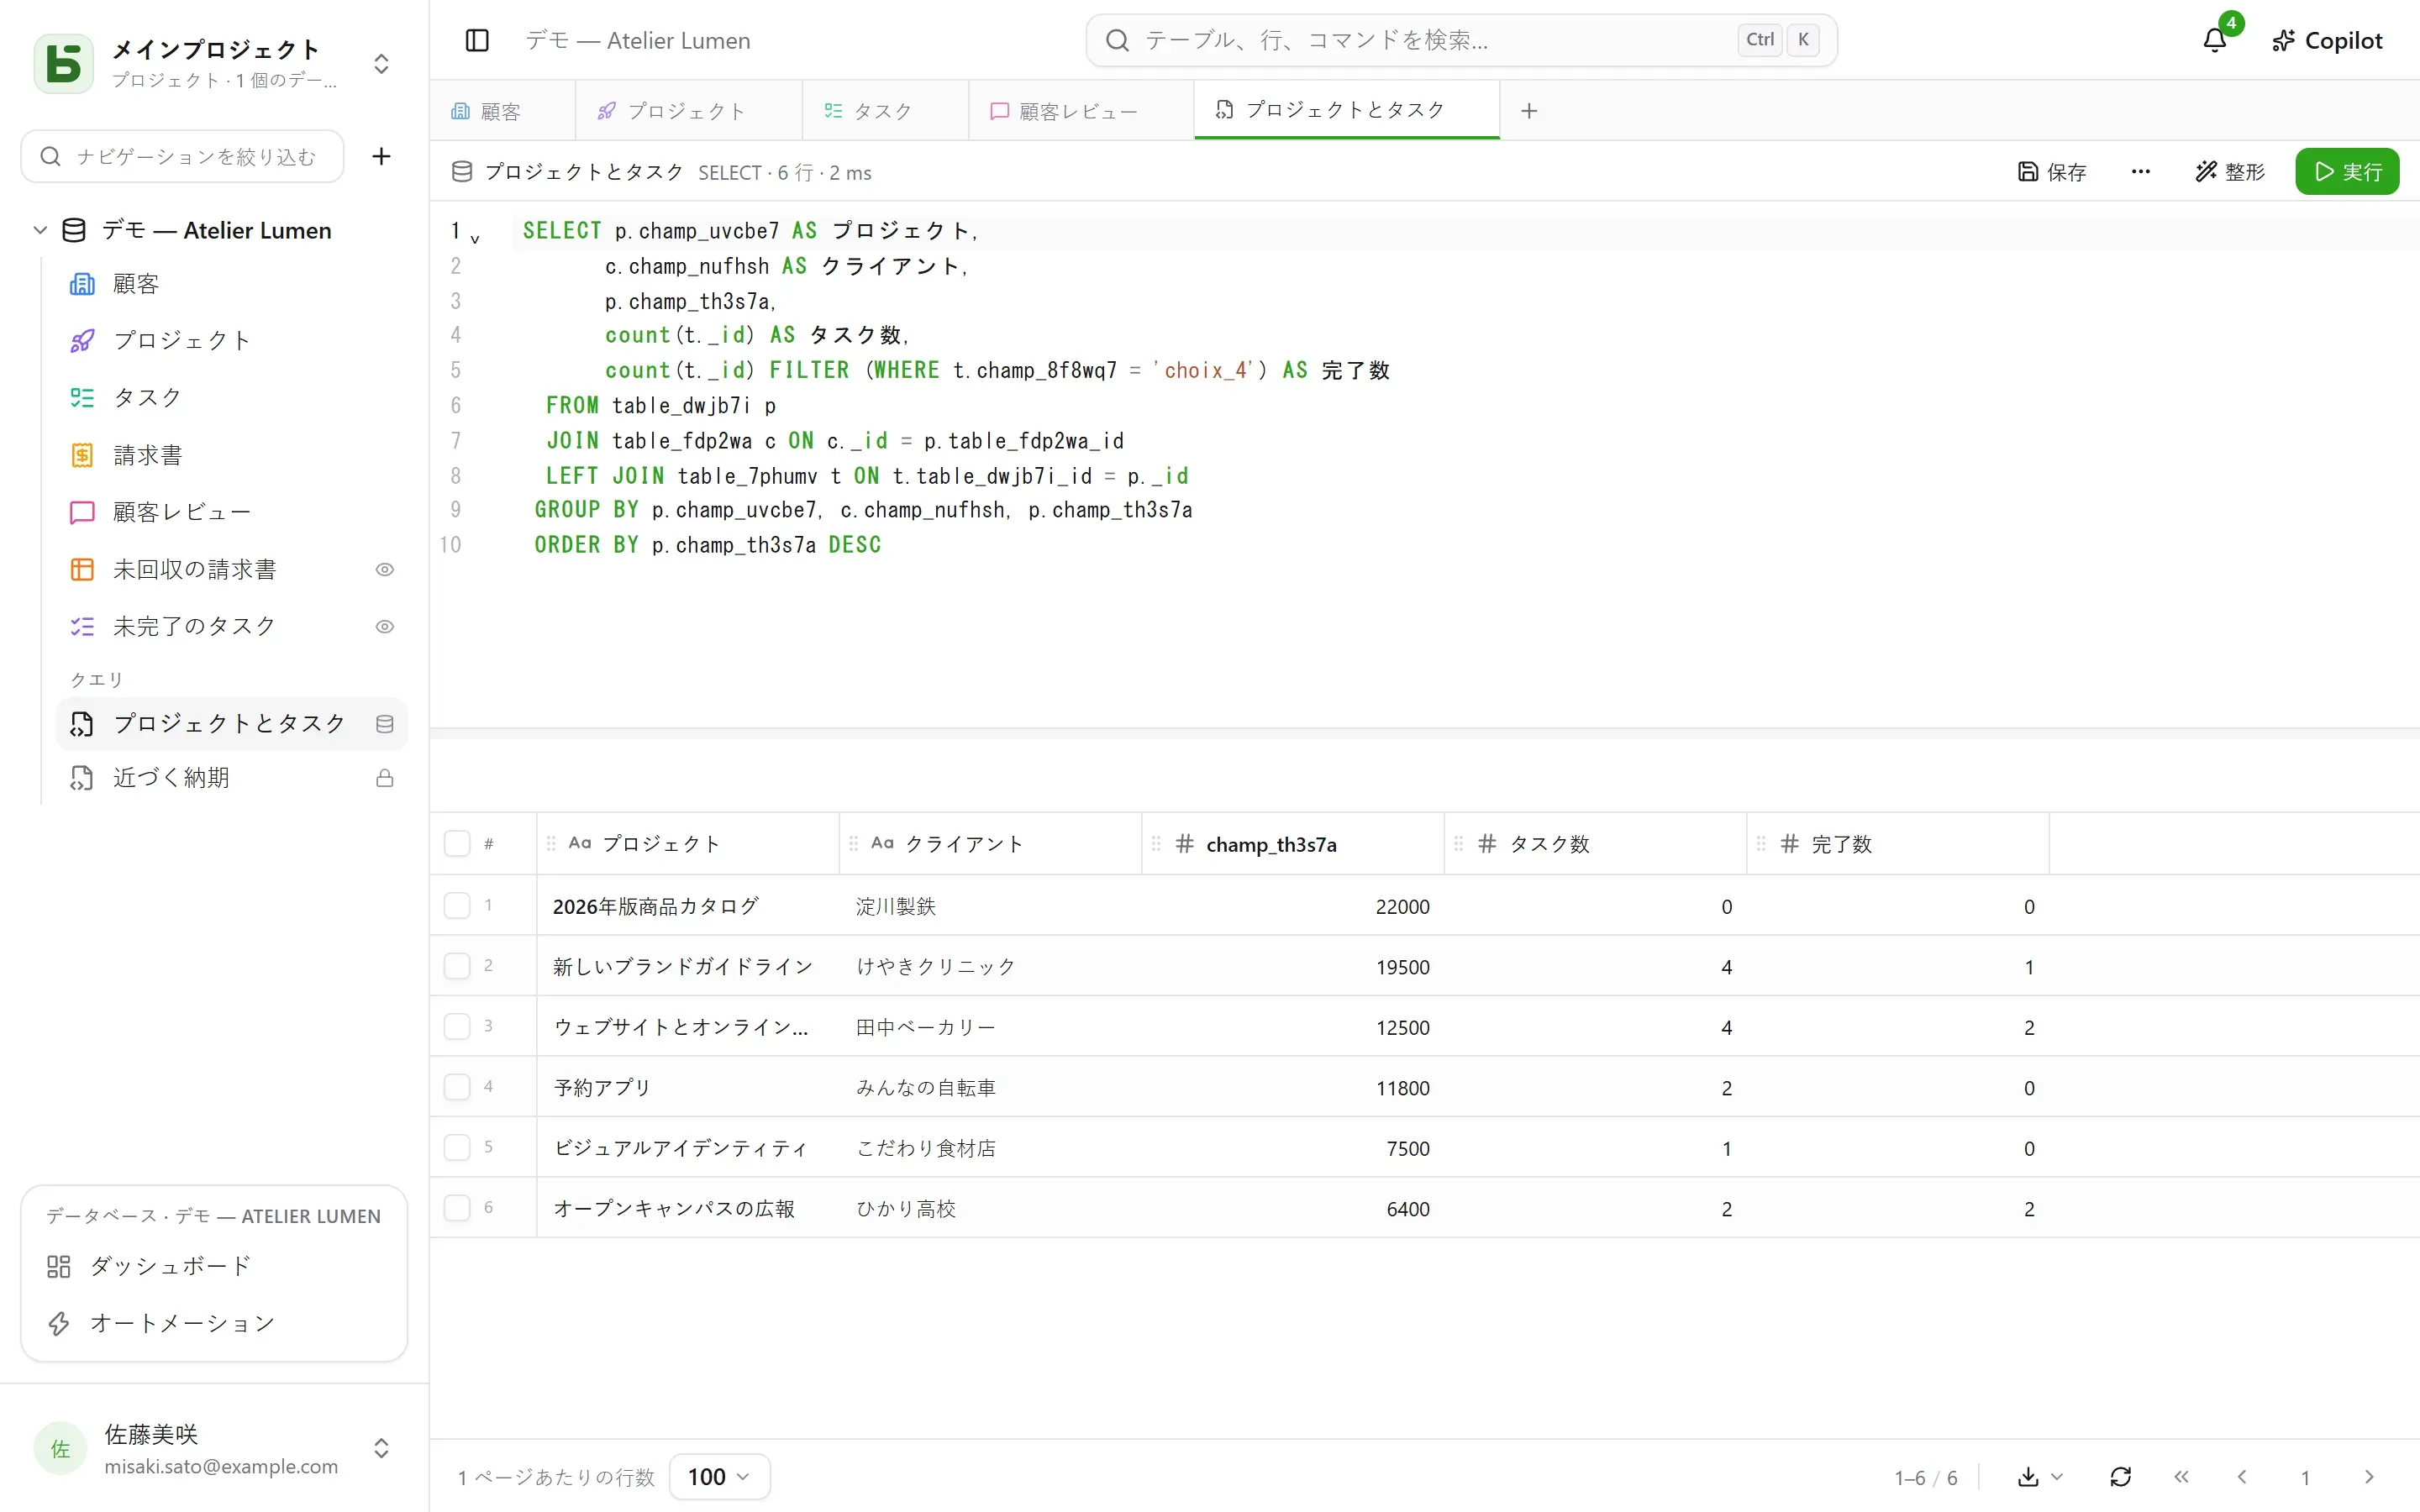The width and height of the screenshot is (2420, 1512).
Task: Switch to 顧客 tab
Action: [x=502, y=111]
